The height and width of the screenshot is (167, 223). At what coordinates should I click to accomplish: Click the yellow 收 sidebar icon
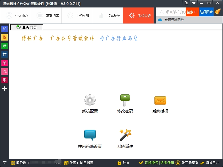(x=5, y=37)
